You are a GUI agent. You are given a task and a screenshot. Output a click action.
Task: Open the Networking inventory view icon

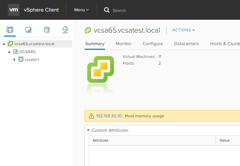[65, 30]
